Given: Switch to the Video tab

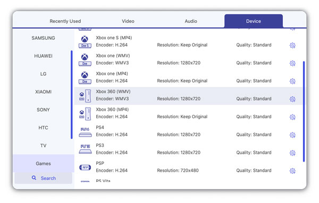Looking at the screenshot, I should 128,21.
